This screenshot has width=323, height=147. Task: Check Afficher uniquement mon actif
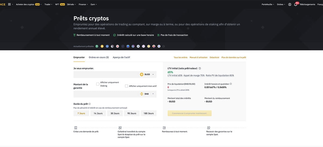click(x=127, y=86)
